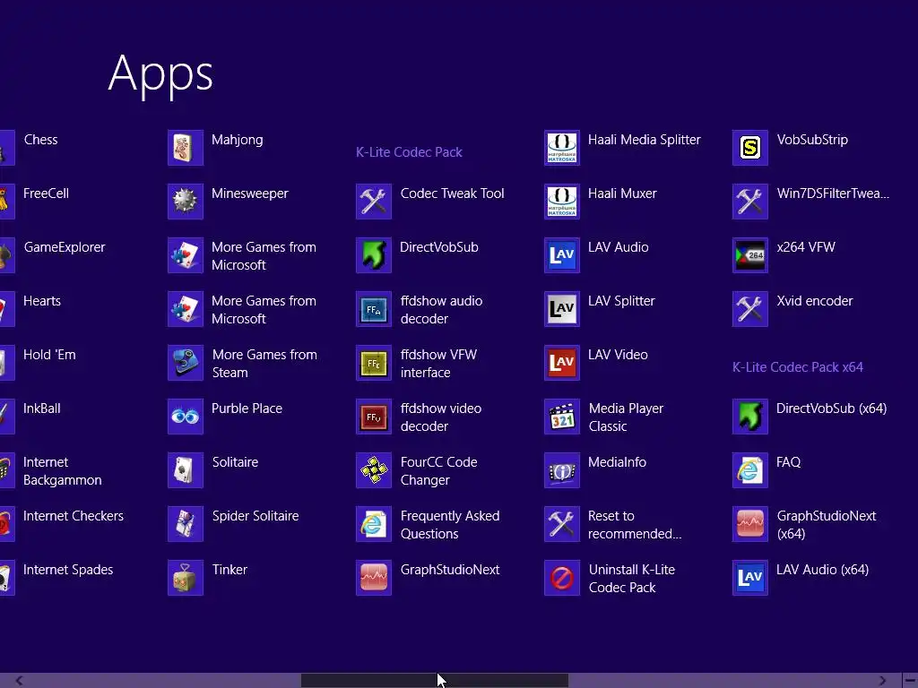The width and height of the screenshot is (918, 688).
Task: Open VobSubStrip yellow S icon
Action: 750,148
